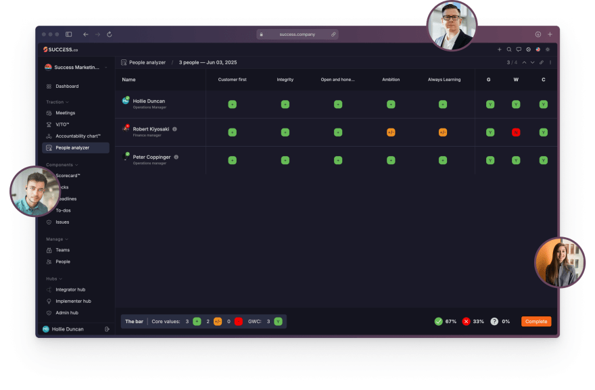Toggle Robert Kiyosaki's Ambition rating

(391, 132)
